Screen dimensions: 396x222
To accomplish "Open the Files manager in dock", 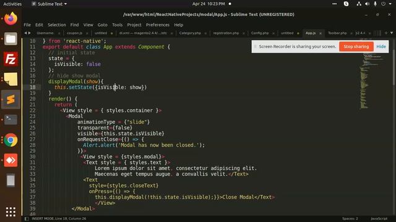I will [11, 39].
